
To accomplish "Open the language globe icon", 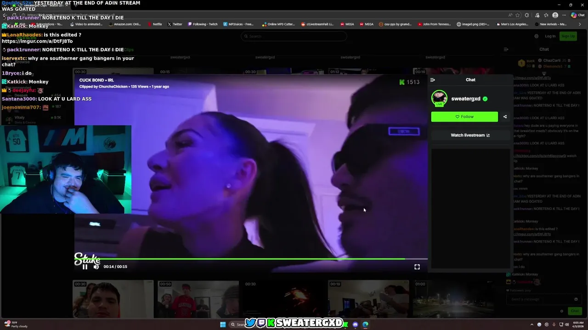I will 537,36.
